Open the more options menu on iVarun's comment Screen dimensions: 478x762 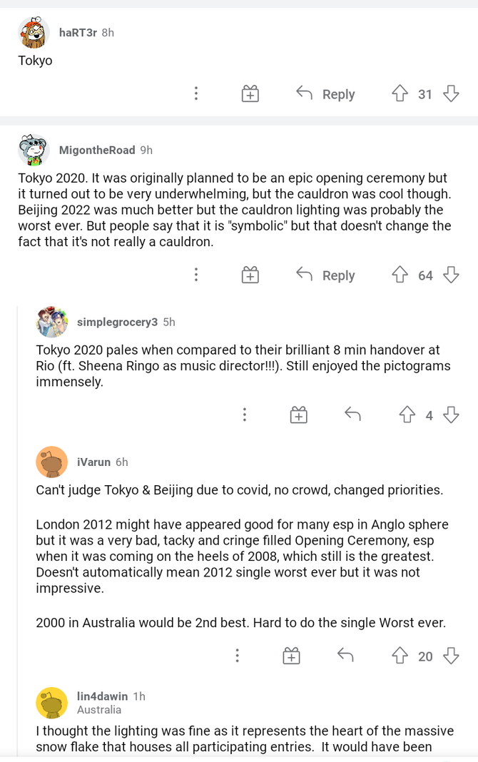click(237, 656)
